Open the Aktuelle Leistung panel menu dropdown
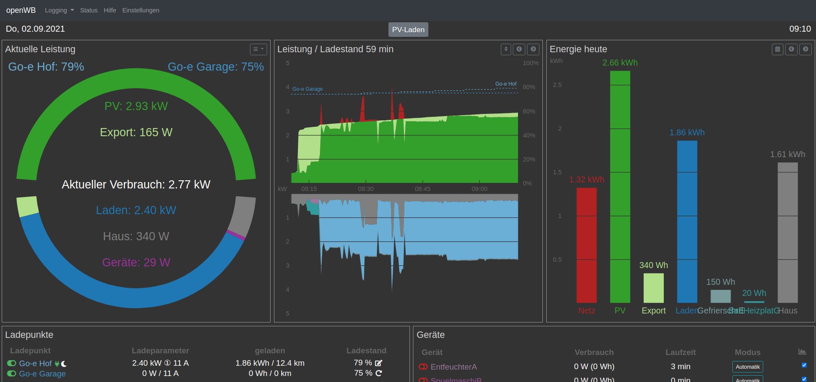 pyautogui.click(x=258, y=49)
